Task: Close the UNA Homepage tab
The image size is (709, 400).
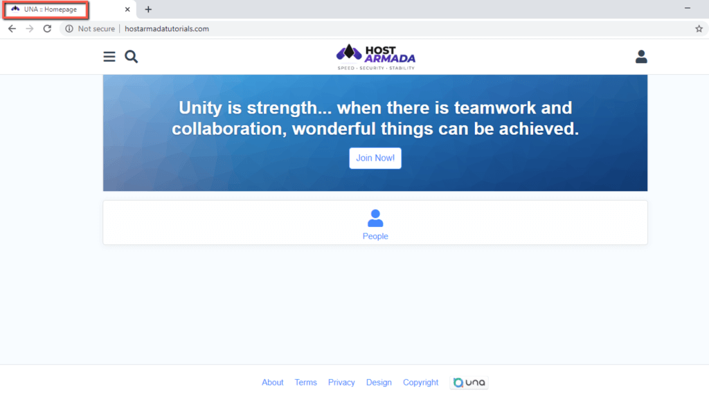Action: [x=127, y=9]
